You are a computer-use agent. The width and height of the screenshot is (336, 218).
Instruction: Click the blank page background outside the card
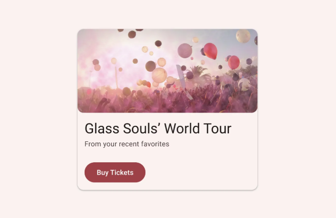38,107
